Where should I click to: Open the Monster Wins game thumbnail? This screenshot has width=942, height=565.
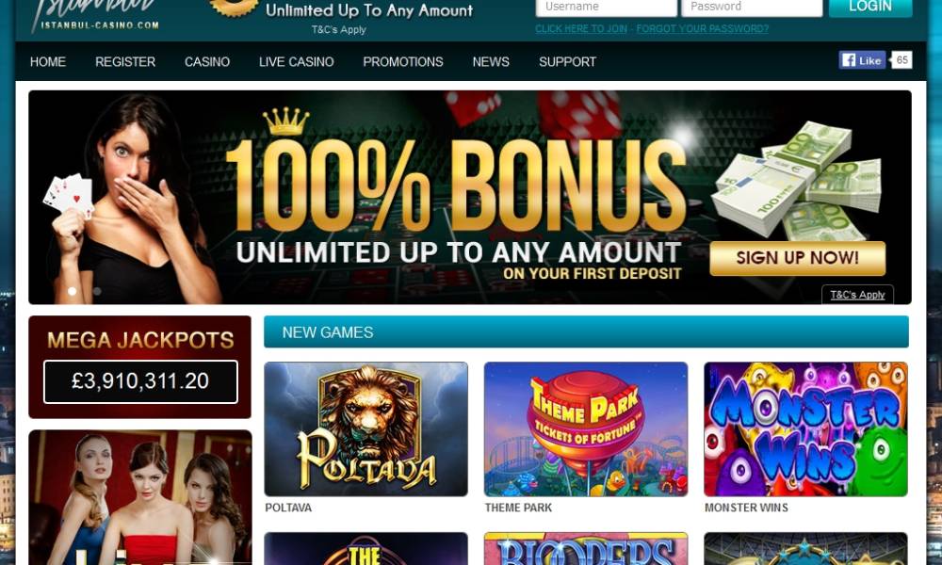[x=805, y=428]
